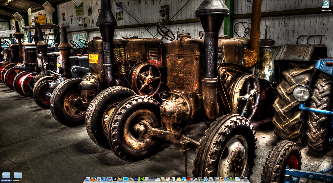Open the Image Capture camera icon
Screen dimensions: 333x183
coord(120,179)
